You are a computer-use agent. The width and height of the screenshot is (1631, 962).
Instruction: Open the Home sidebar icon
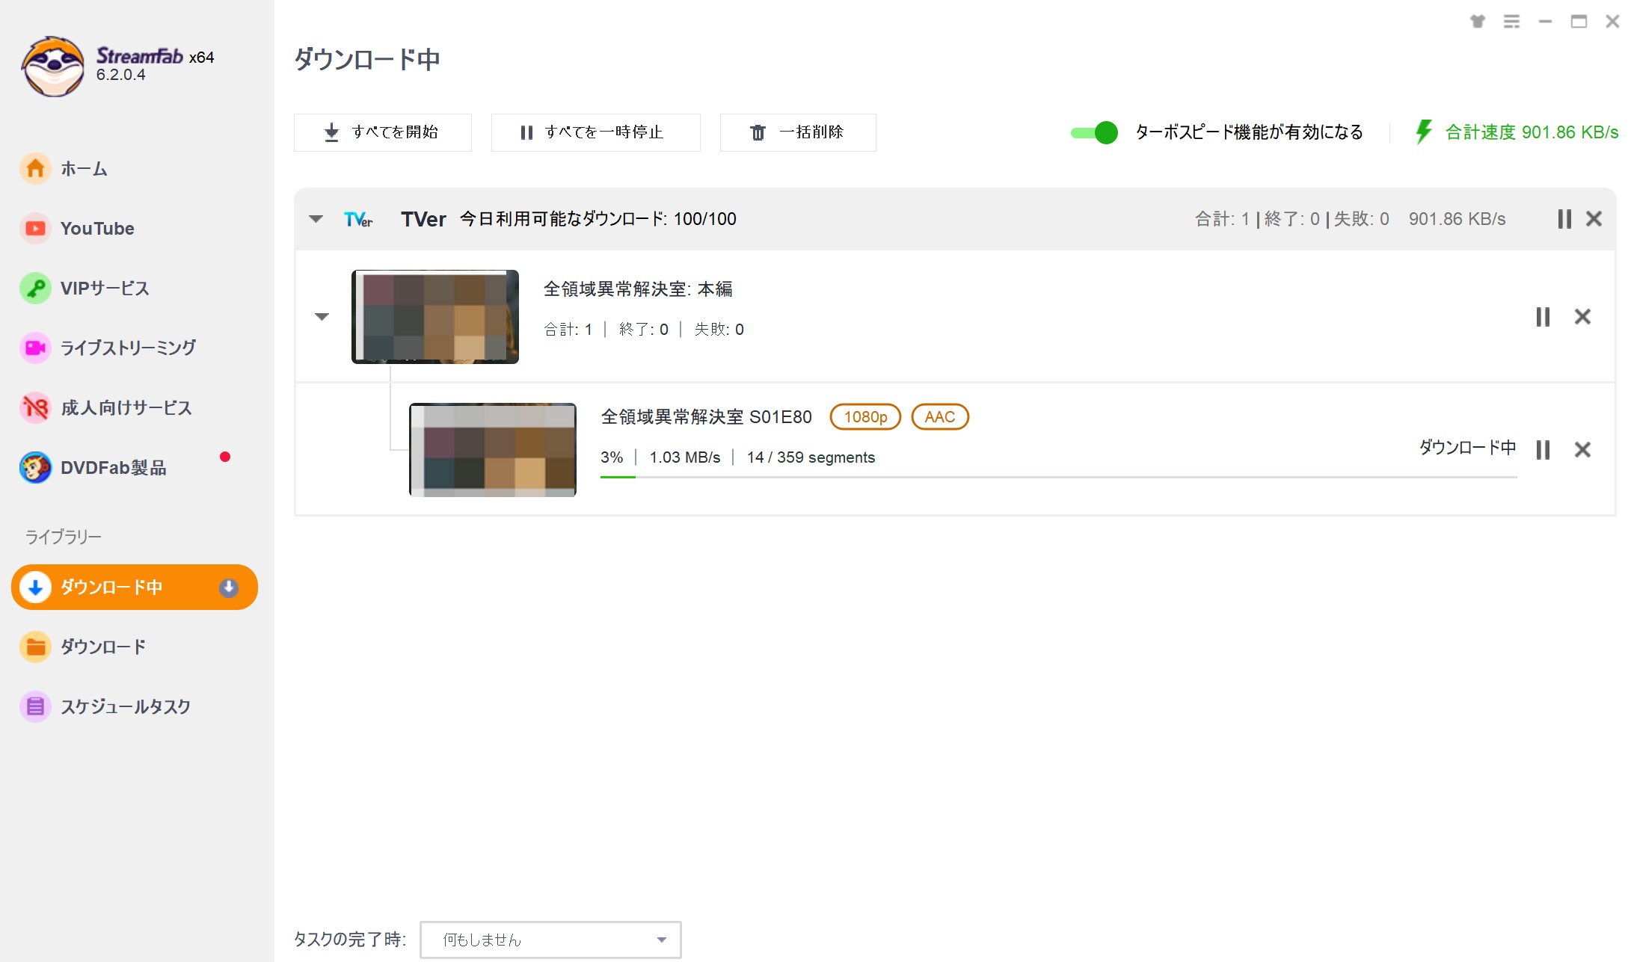point(35,169)
